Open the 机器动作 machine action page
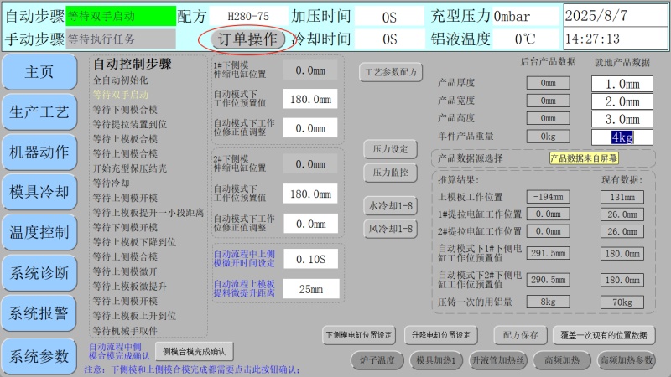Viewport: 671px width, 377px height. tap(39, 152)
